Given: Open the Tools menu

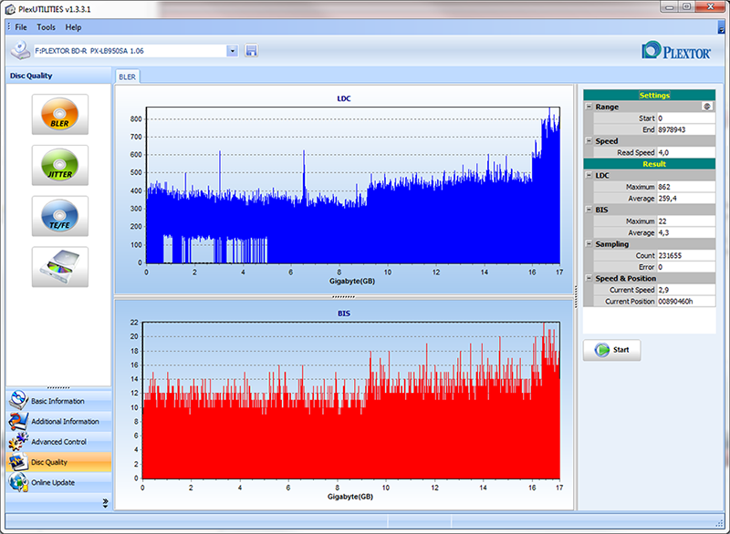Looking at the screenshot, I should pyautogui.click(x=47, y=27).
